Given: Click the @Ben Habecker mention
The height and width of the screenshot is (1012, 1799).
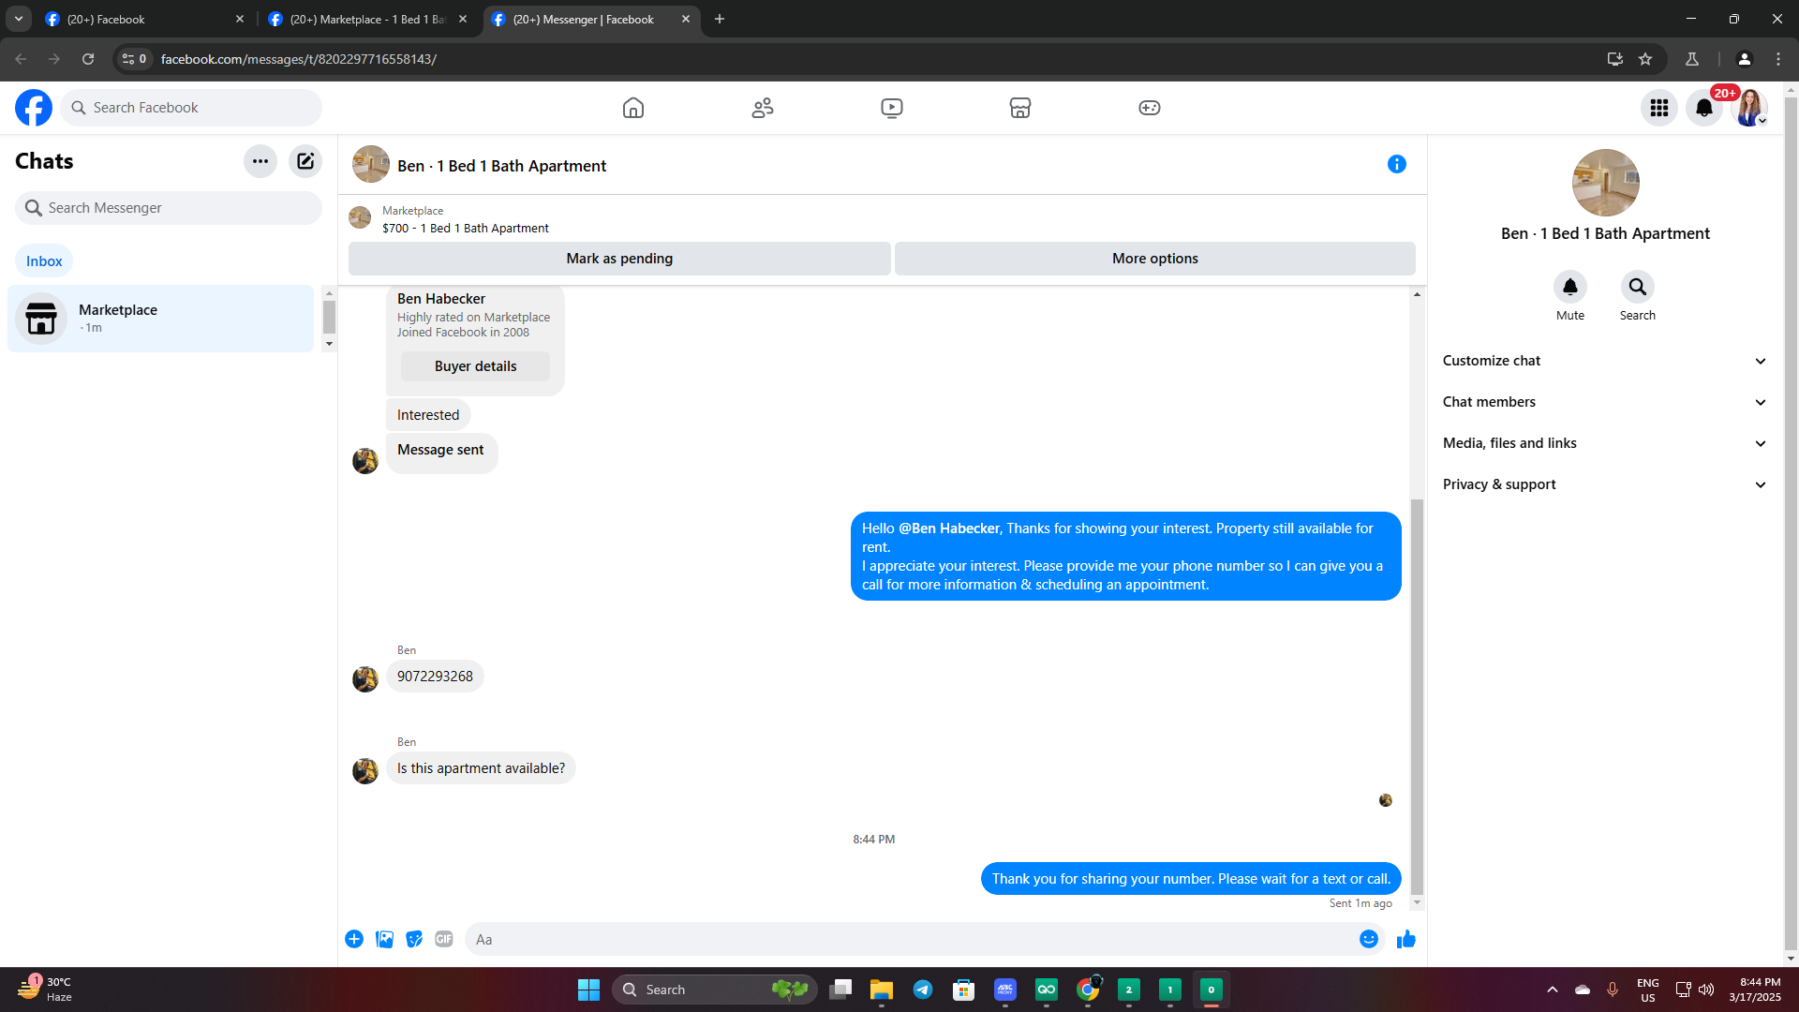Looking at the screenshot, I should pos(949,528).
